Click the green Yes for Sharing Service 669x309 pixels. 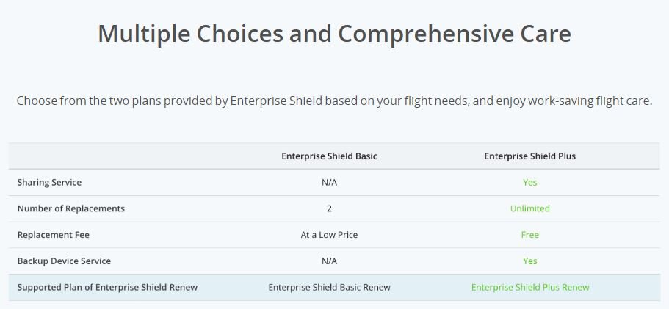(x=529, y=182)
